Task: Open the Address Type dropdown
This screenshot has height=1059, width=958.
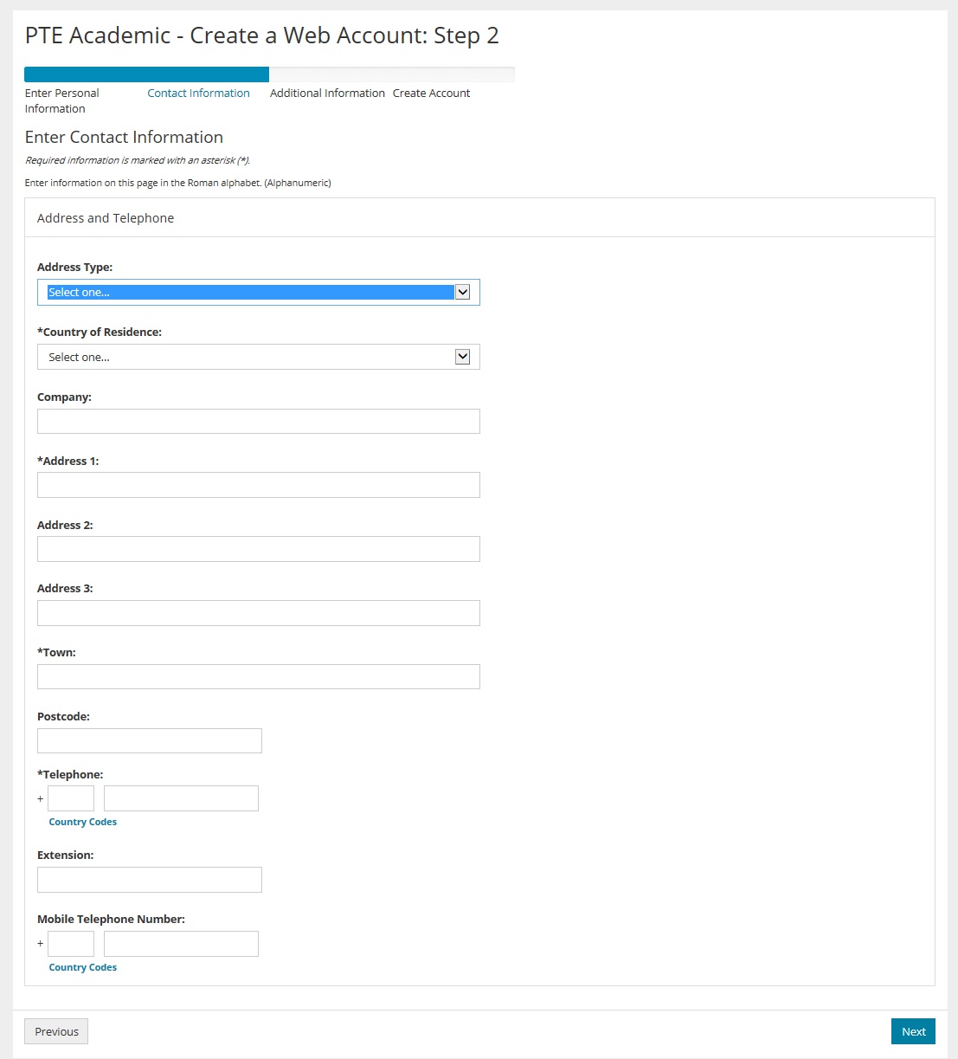Action: [258, 292]
